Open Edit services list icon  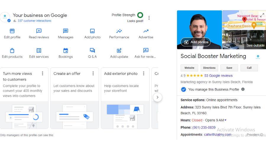coord(39,50)
